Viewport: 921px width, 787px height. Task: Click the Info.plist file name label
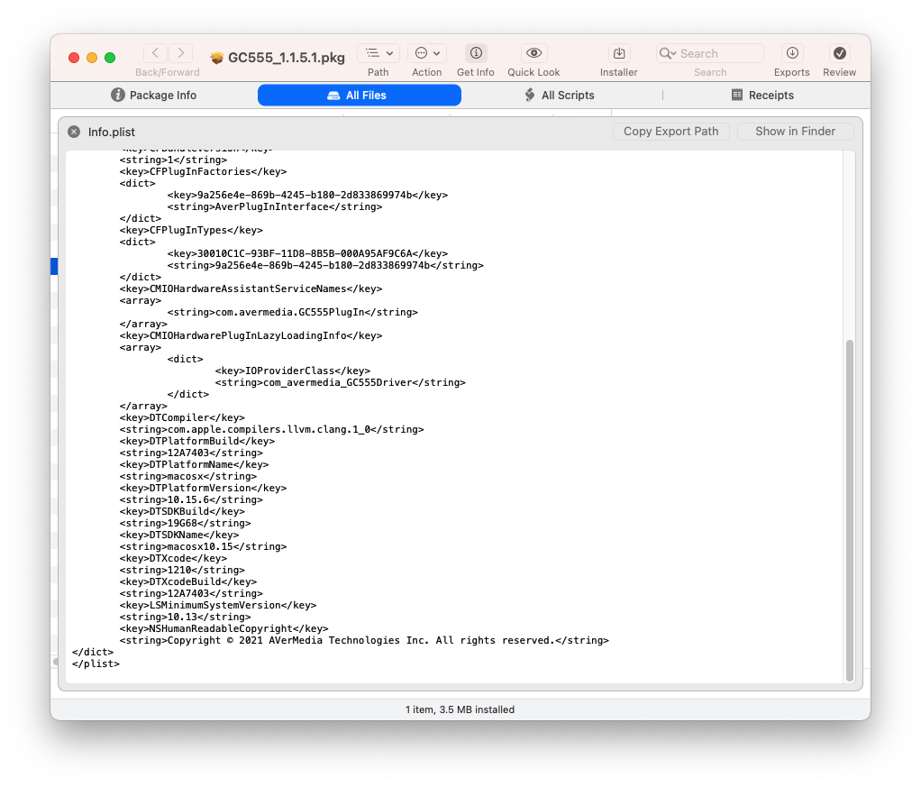[x=112, y=133]
